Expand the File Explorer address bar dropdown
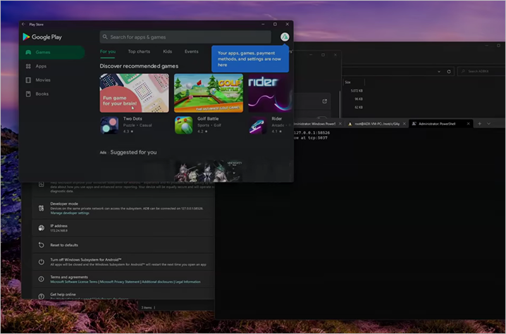 pos(439,71)
